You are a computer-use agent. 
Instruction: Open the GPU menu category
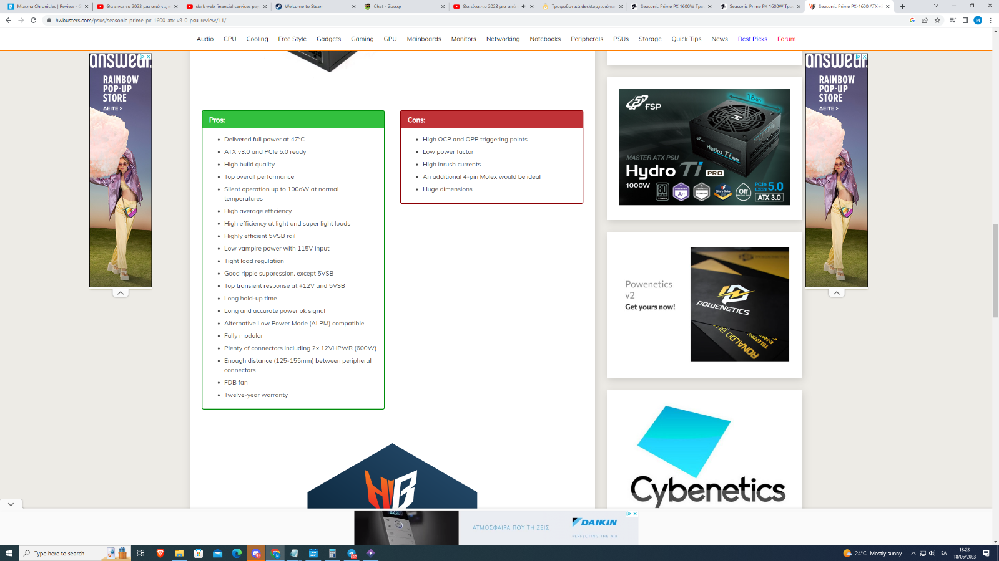(390, 39)
